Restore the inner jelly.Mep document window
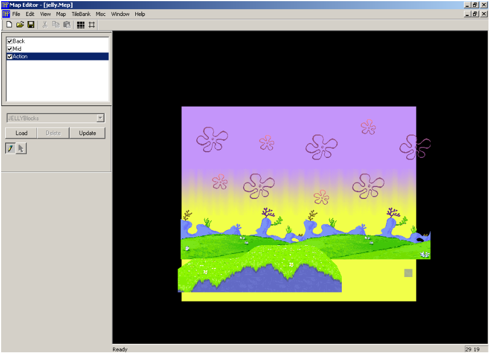489x354 pixels. (475, 14)
